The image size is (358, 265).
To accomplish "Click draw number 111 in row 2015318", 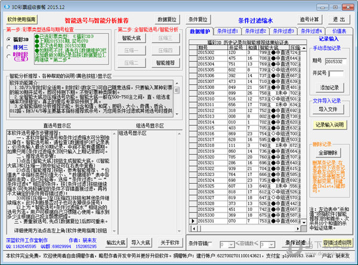I will click(x=237, y=145).
